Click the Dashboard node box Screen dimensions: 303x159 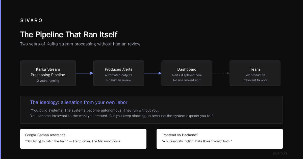click(187, 73)
